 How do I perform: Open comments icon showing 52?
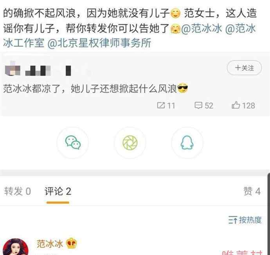point(204,105)
